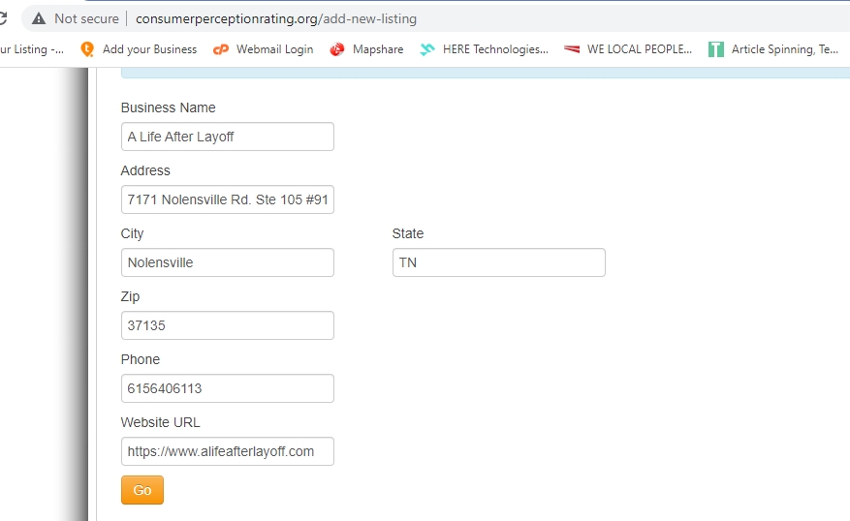The width and height of the screenshot is (850, 521).
Task: Select the Address input field
Action: [x=227, y=199]
